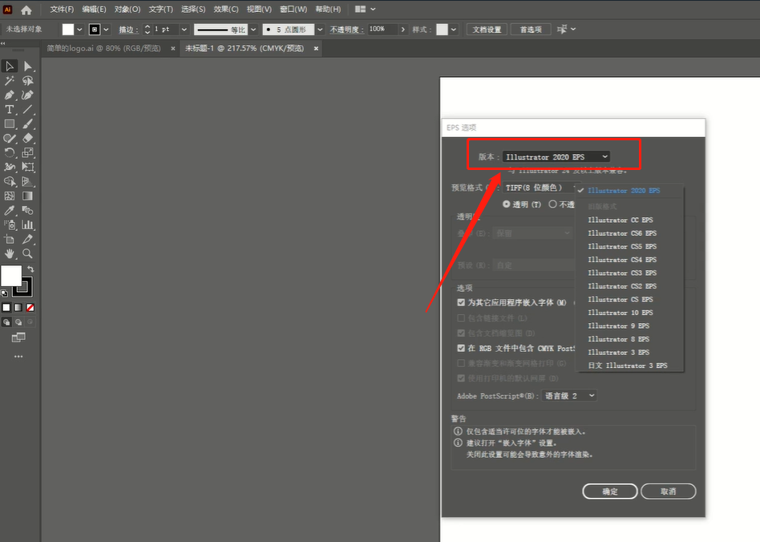Open the 等比 stroke profile dropdown
The width and height of the screenshot is (760, 542).
pyautogui.click(x=253, y=30)
